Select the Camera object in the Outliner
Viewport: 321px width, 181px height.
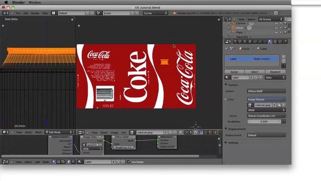[241, 23]
